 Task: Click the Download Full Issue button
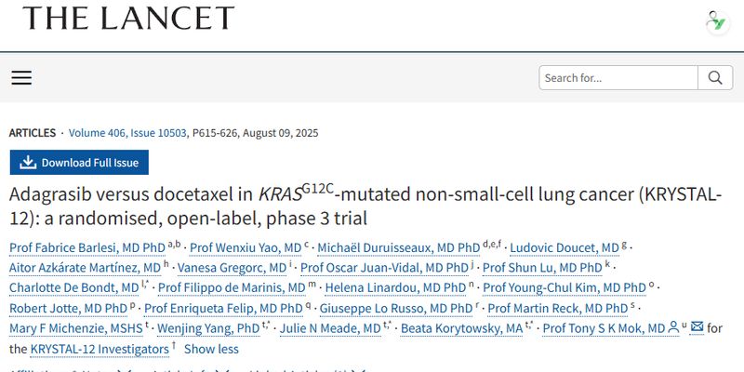click(79, 163)
